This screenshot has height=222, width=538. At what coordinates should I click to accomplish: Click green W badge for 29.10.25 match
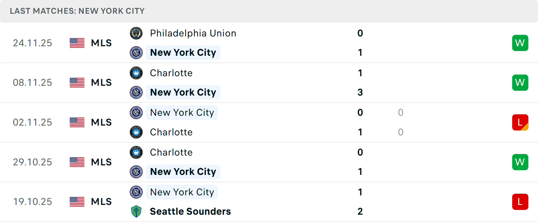(520, 162)
